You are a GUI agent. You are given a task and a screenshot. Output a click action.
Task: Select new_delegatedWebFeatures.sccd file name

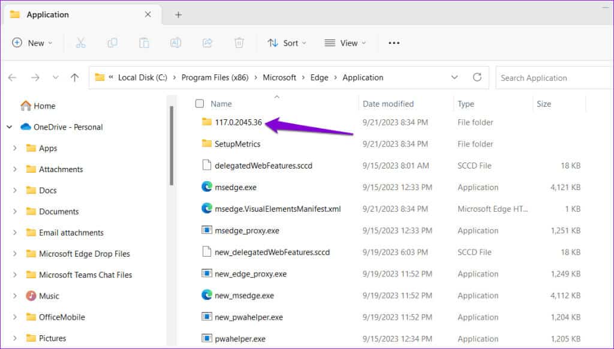[272, 252]
